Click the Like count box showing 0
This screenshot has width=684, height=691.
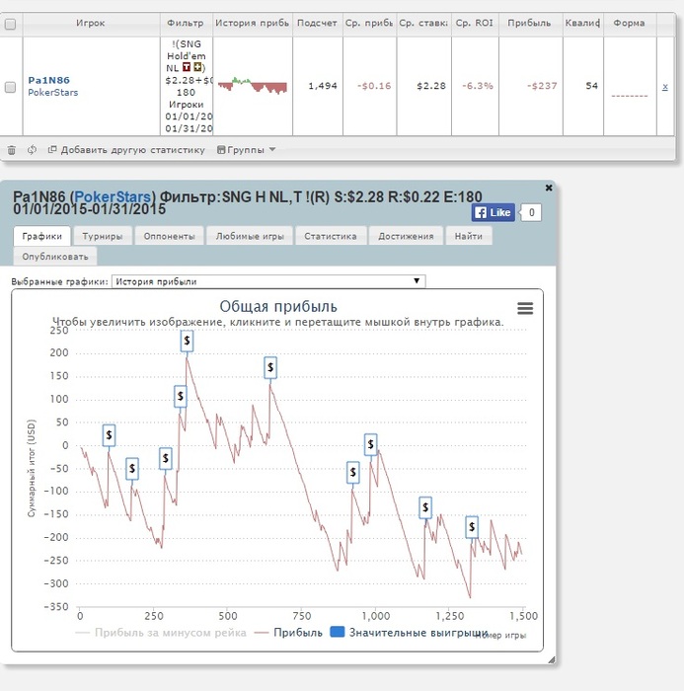(532, 212)
